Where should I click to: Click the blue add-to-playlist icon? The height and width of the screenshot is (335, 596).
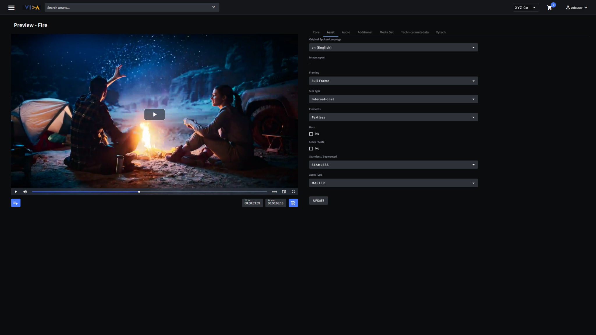pyautogui.click(x=16, y=203)
